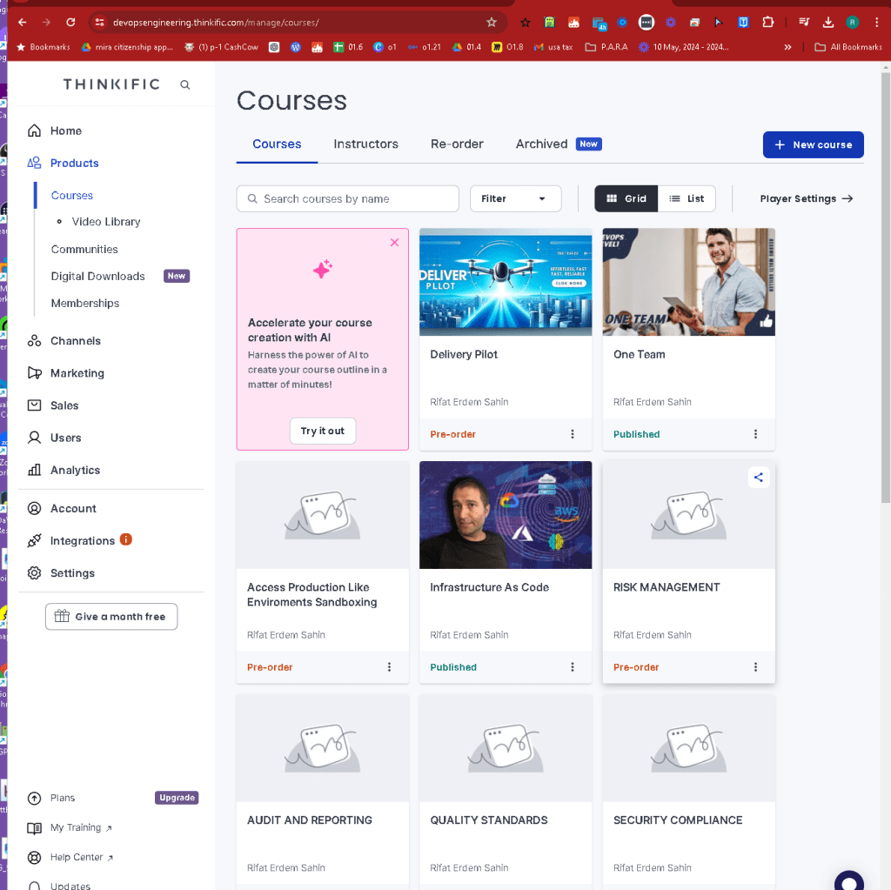Close the AI course creation banner

[394, 243]
